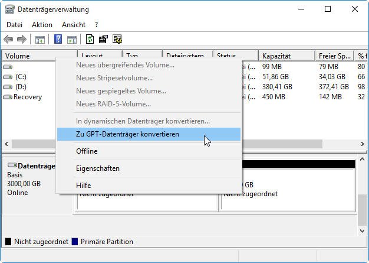Open the Datei menu
Image resolution: width=369 pixels, height=263 pixels.
[x=15, y=25]
